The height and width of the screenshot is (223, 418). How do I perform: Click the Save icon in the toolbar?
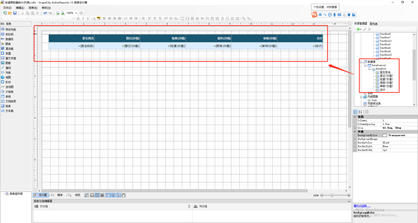click(16, 13)
